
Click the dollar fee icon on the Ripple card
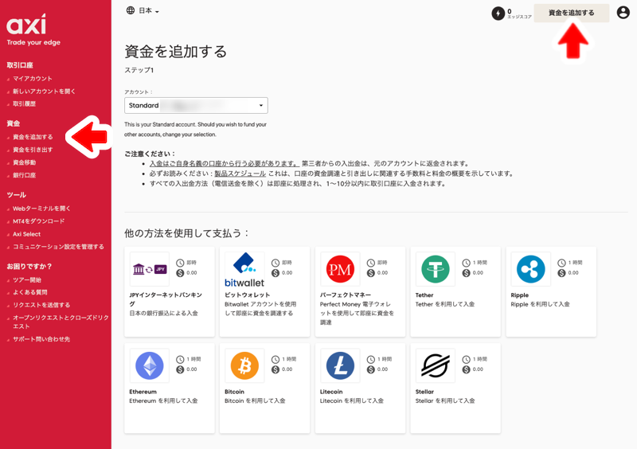coord(561,273)
